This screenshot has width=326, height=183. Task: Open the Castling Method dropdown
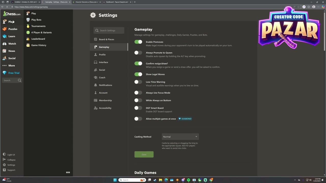tap(180, 137)
